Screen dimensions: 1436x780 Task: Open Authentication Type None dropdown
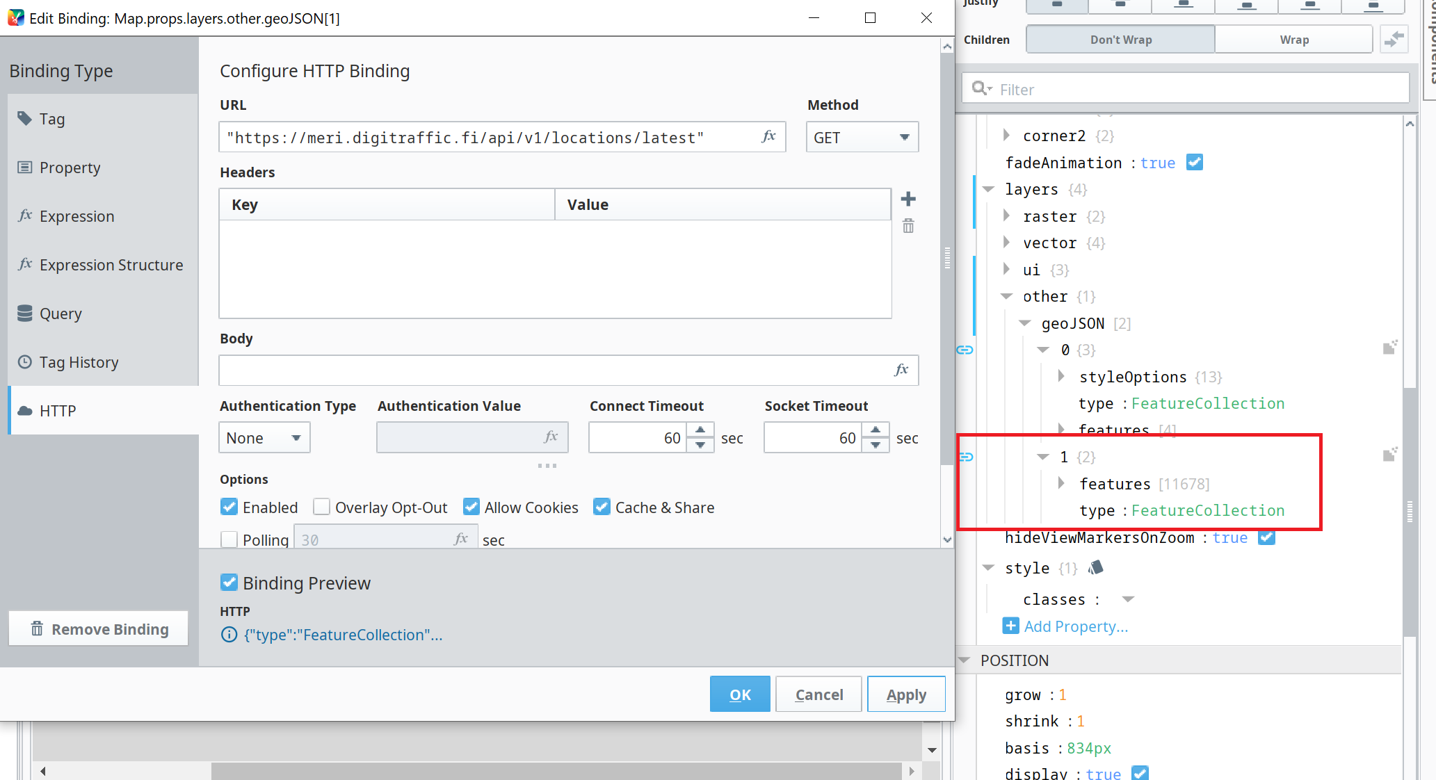click(264, 438)
